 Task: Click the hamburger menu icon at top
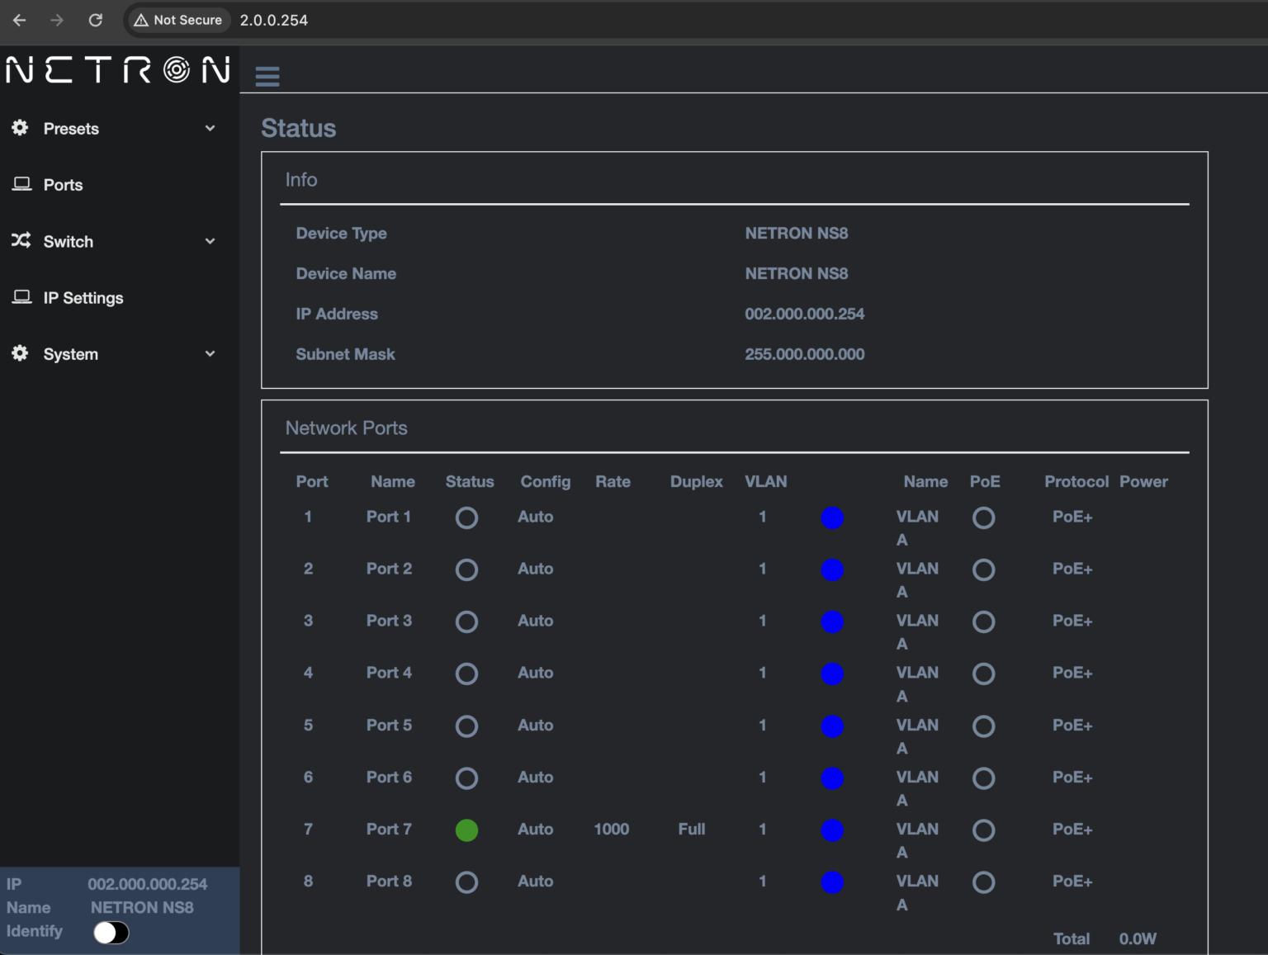point(267,75)
